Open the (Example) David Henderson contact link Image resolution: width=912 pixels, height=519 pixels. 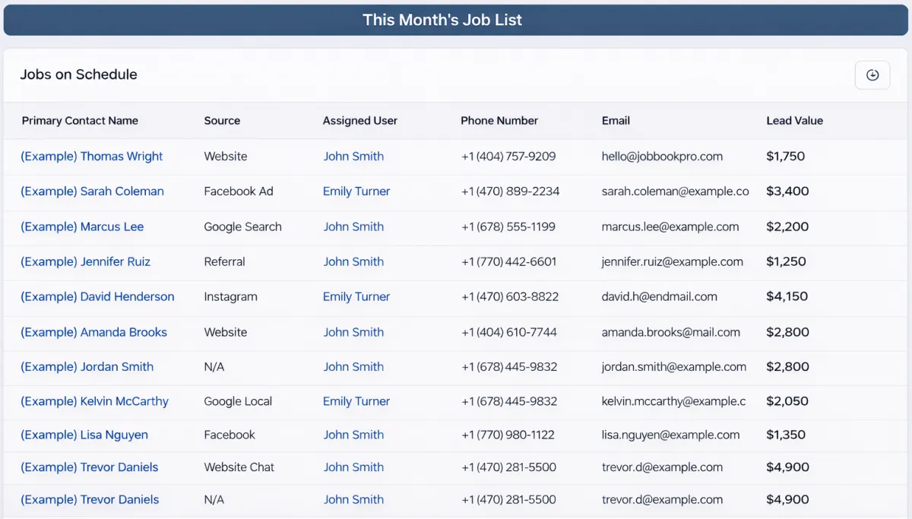coord(97,296)
